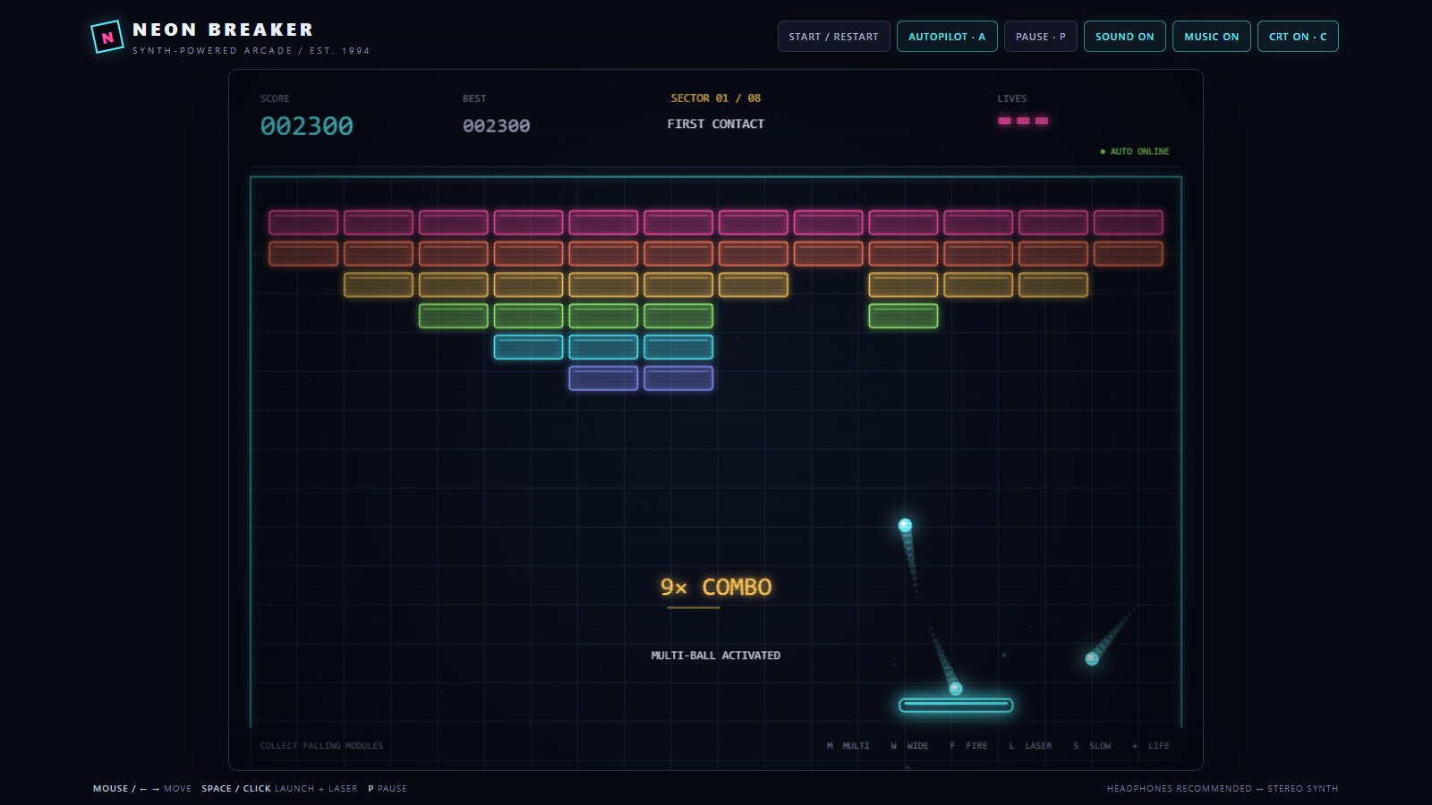
Task: Click the Space / Click Launch hint
Action: 279,789
